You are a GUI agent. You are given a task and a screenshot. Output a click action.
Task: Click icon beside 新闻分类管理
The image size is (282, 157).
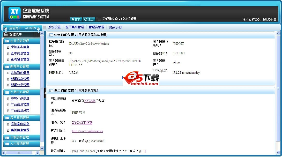click(x=8, y=85)
